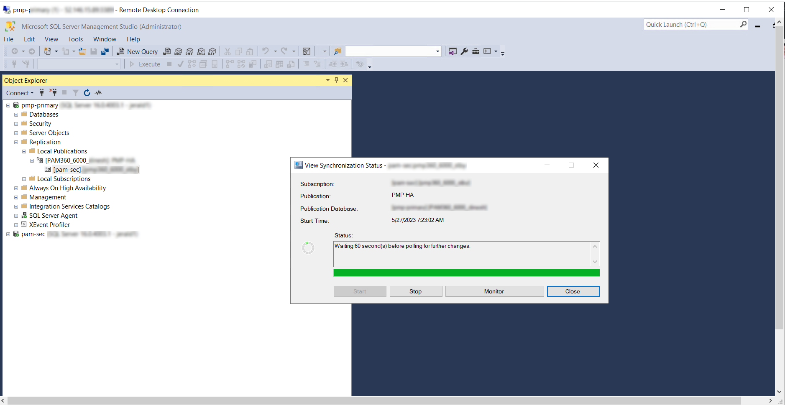
Task: Click Close in Synchronization Status dialog
Action: click(x=573, y=291)
